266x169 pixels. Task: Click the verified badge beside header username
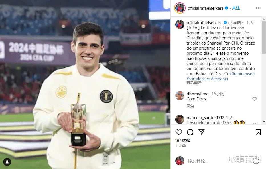(226, 8)
